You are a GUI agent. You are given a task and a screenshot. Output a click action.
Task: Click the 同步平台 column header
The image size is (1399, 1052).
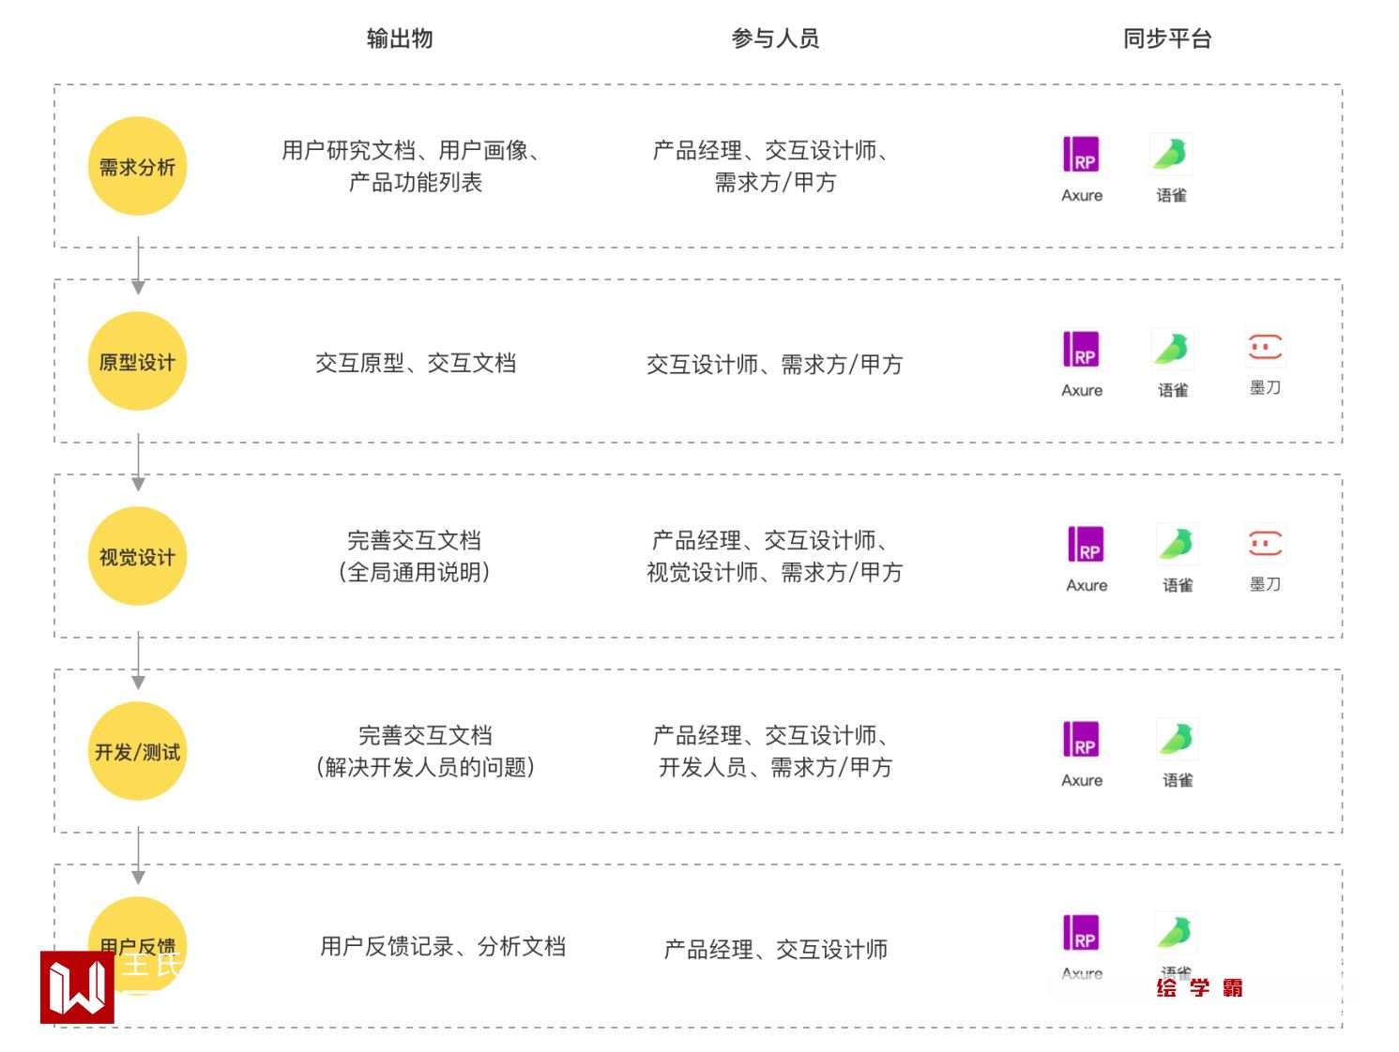(1167, 38)
